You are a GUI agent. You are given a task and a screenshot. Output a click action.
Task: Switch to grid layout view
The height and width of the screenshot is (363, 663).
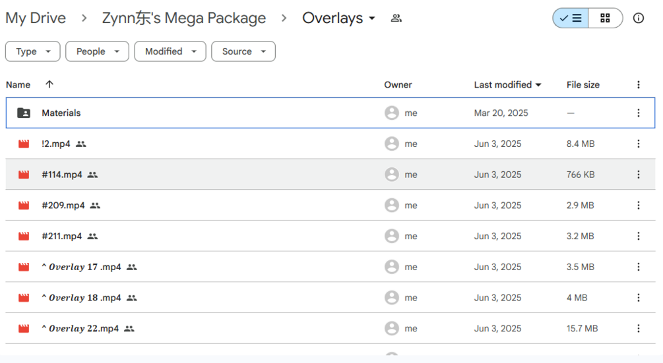tap(605, 18)
